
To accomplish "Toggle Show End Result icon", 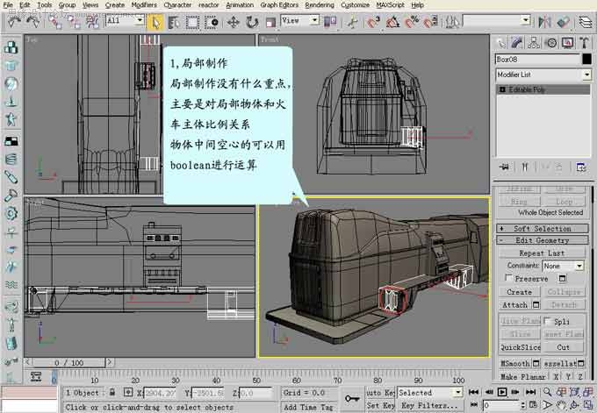I will [525, 167].
